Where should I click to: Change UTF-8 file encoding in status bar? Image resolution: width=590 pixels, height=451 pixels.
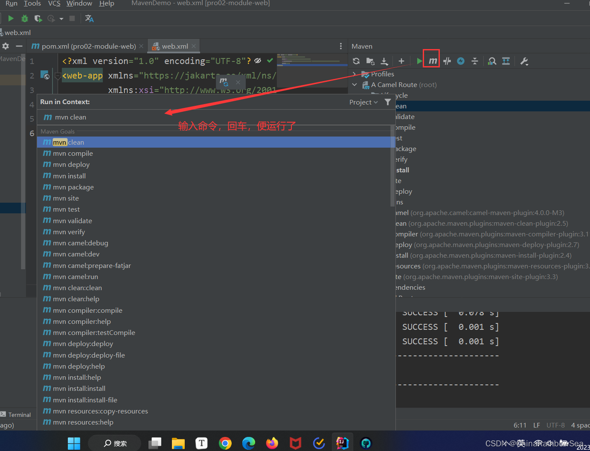(555, 425)
